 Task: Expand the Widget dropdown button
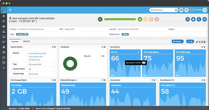[178, 41]
